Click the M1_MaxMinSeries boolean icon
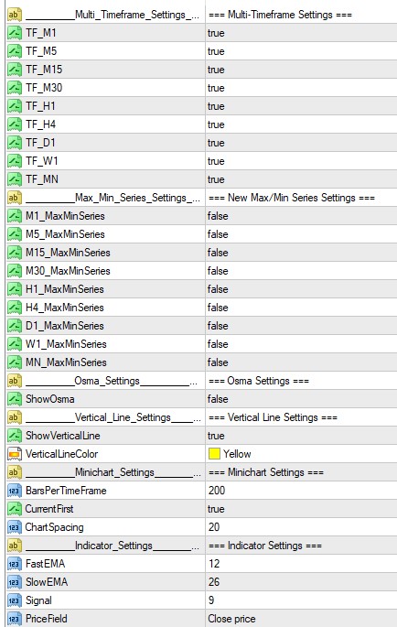The height and width of the screenshot is (627, 397). [x=15, y=216]
